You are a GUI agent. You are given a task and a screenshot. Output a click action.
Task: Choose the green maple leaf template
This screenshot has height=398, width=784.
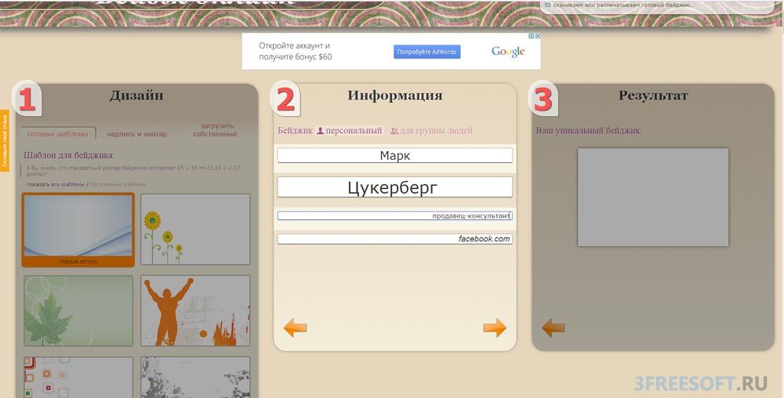point(78,310)
